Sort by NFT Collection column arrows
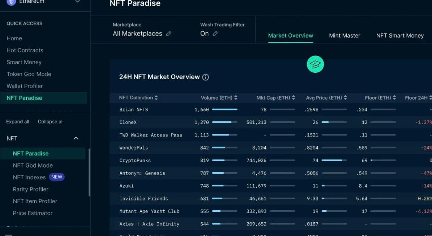432x236 pixels. [x=156, y=98]
